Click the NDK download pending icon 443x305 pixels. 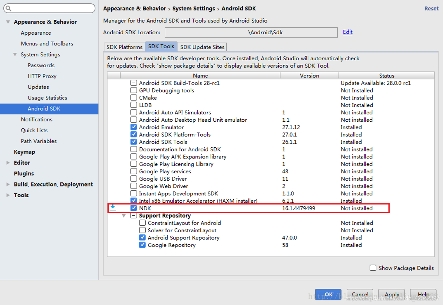pos(113,208)
